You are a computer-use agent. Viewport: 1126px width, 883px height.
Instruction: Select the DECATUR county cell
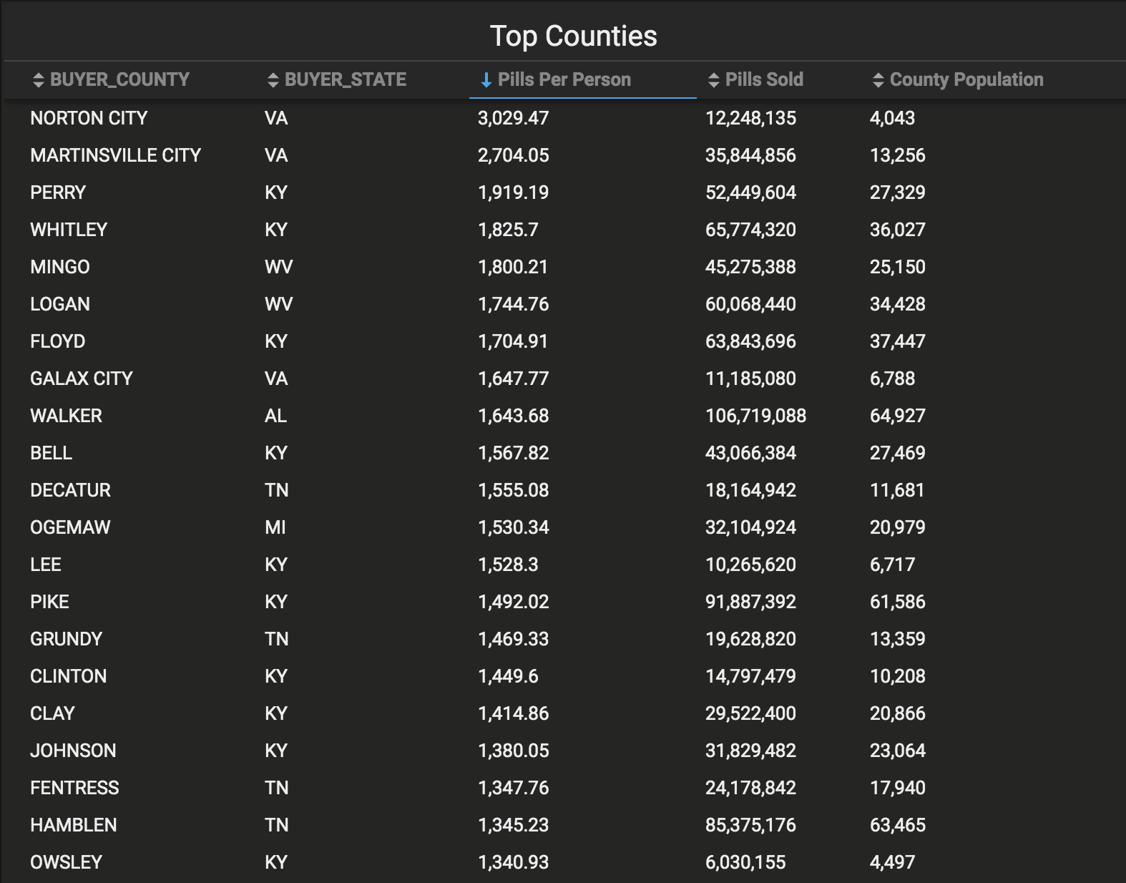70,490
